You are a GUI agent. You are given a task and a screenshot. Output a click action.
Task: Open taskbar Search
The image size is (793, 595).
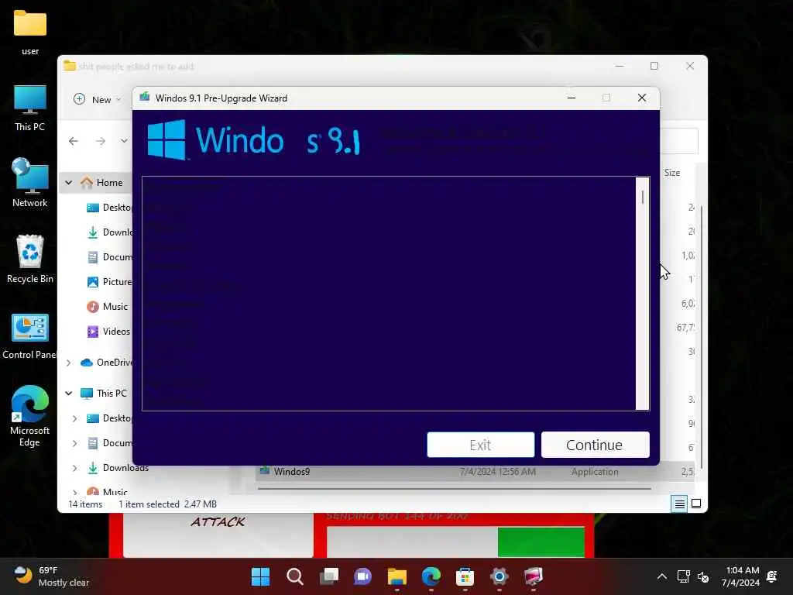tap(295, 576)
